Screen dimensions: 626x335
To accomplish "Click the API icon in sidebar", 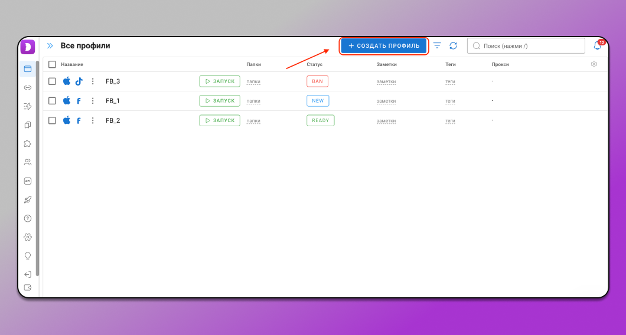I will [27, 181].
